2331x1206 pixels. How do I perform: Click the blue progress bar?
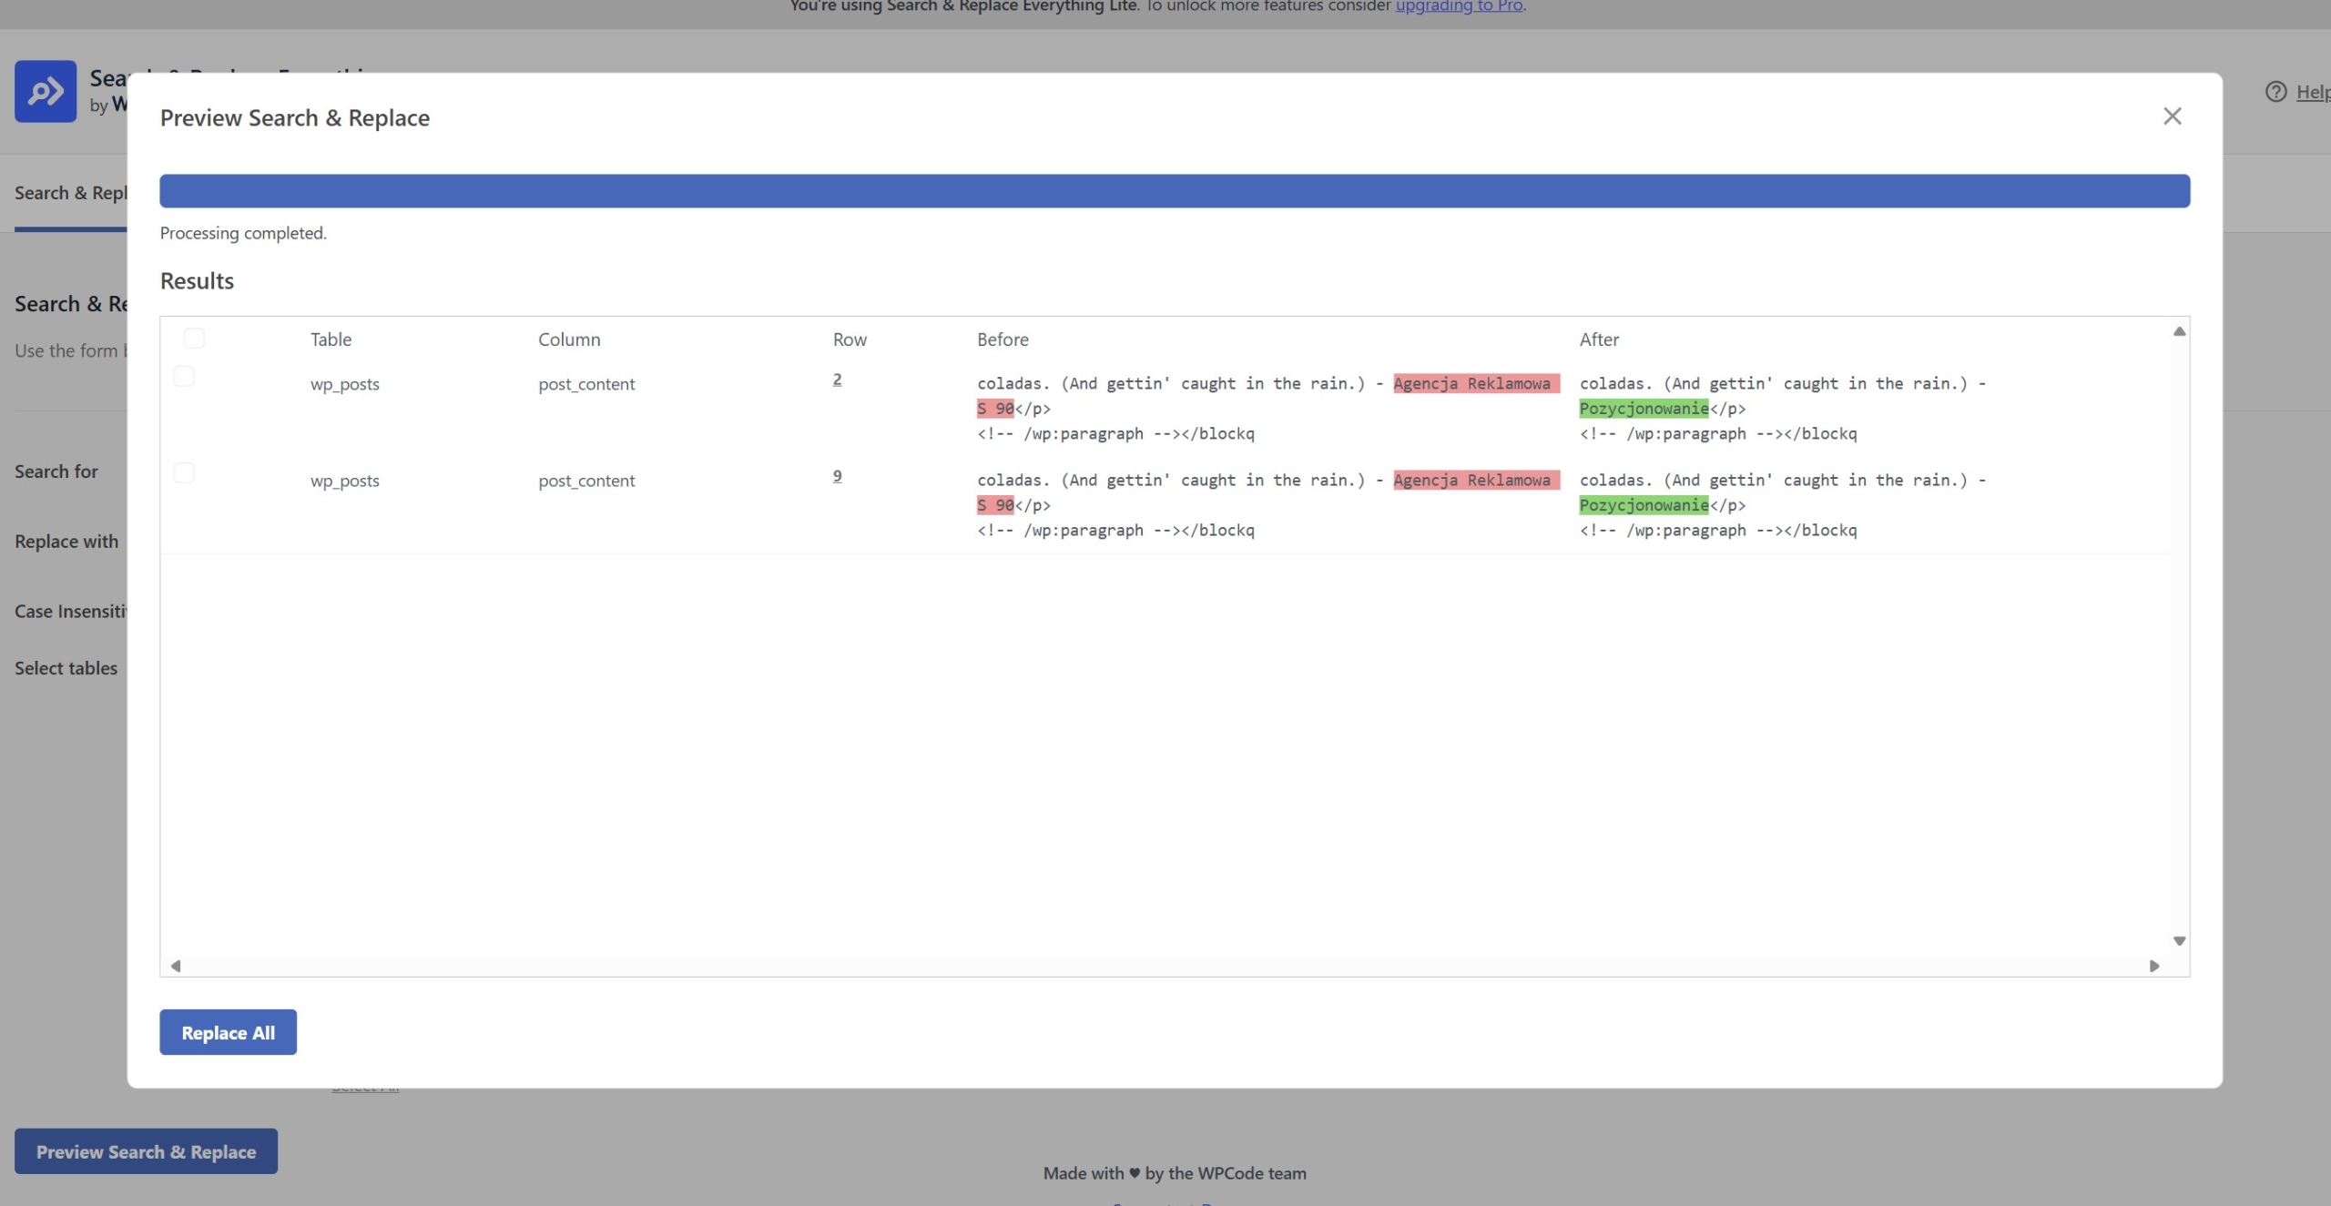pyautogui.click(x=1175, y=191)
